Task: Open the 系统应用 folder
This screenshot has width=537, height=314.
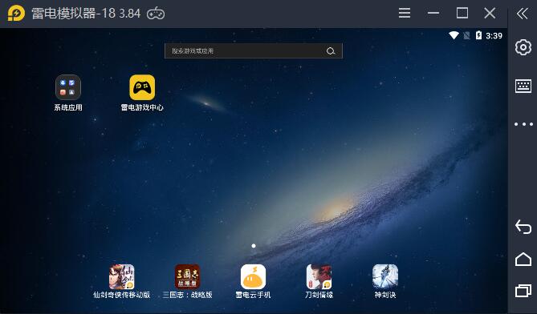Action: point(68,87)
